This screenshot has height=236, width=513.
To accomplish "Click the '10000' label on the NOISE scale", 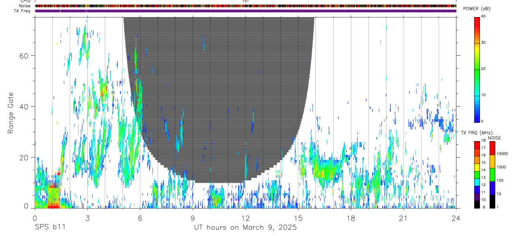I will point(502,154).
